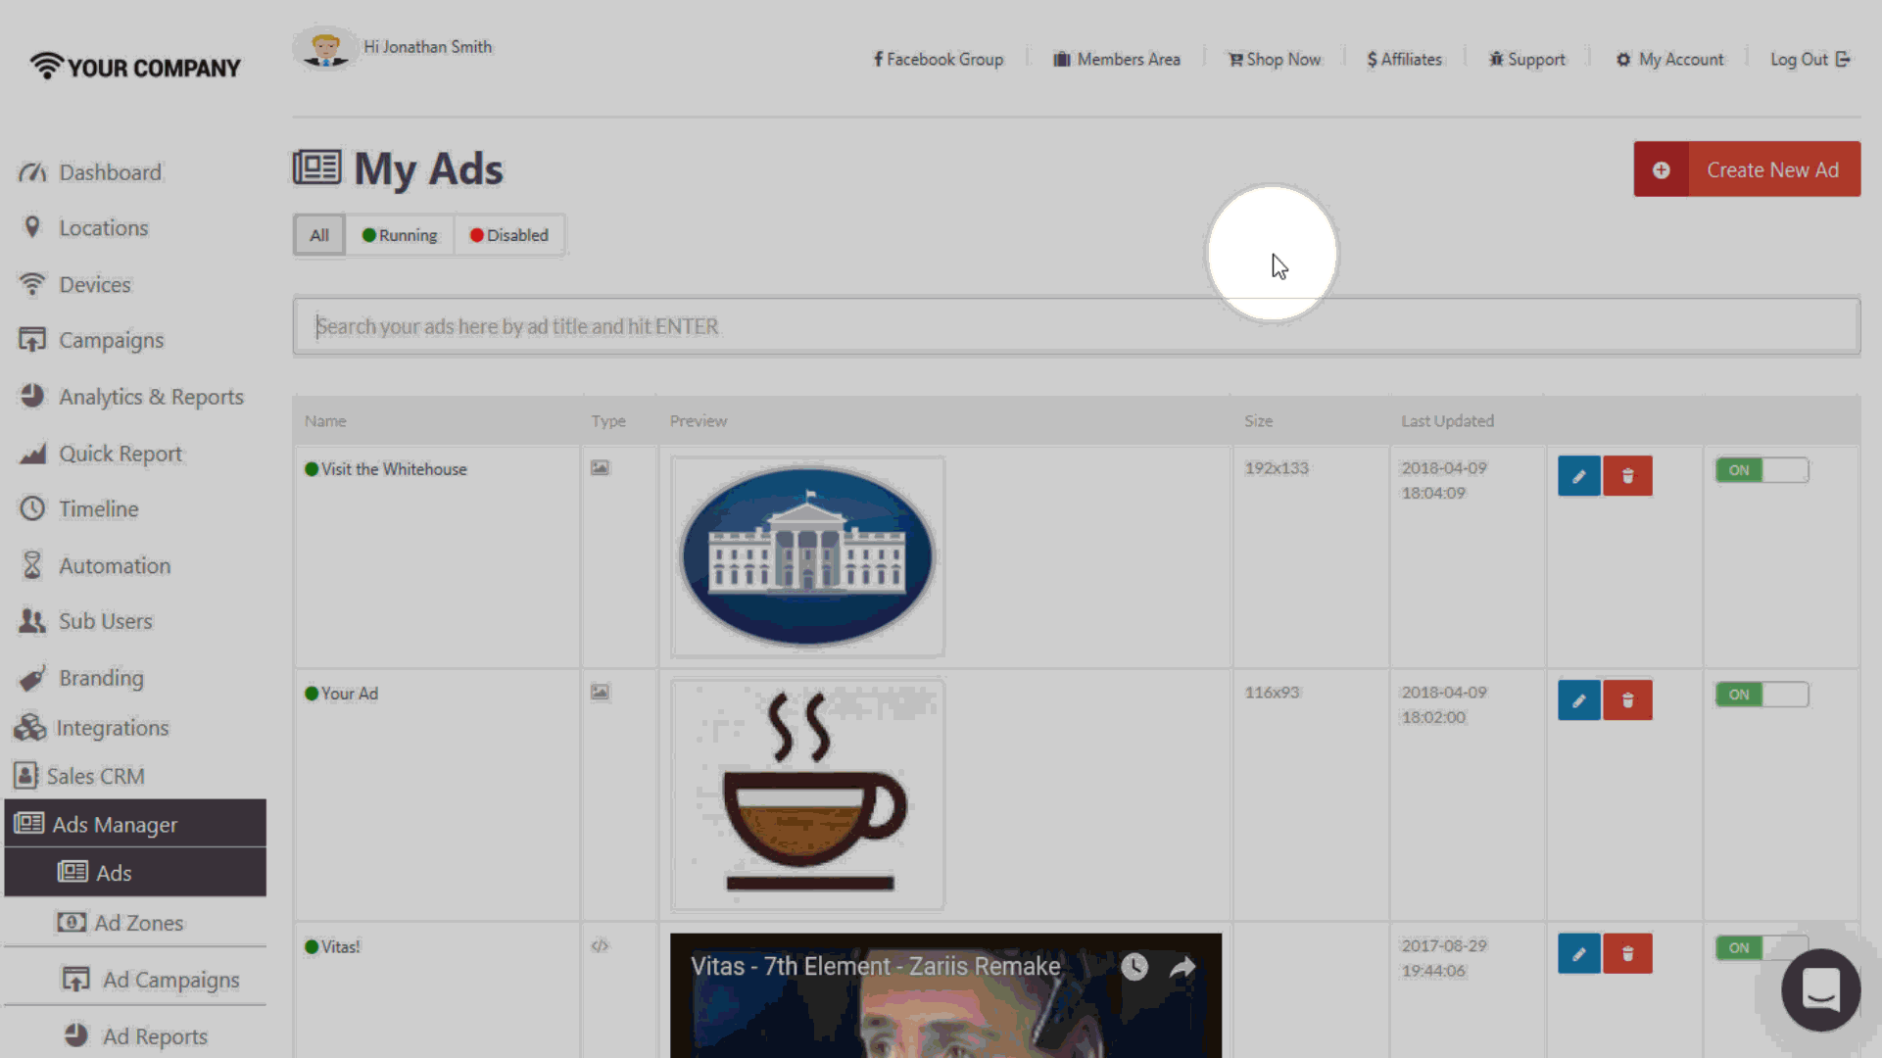Focus the ad title search field
1882x1058 pixels.
click(1077, 326)
